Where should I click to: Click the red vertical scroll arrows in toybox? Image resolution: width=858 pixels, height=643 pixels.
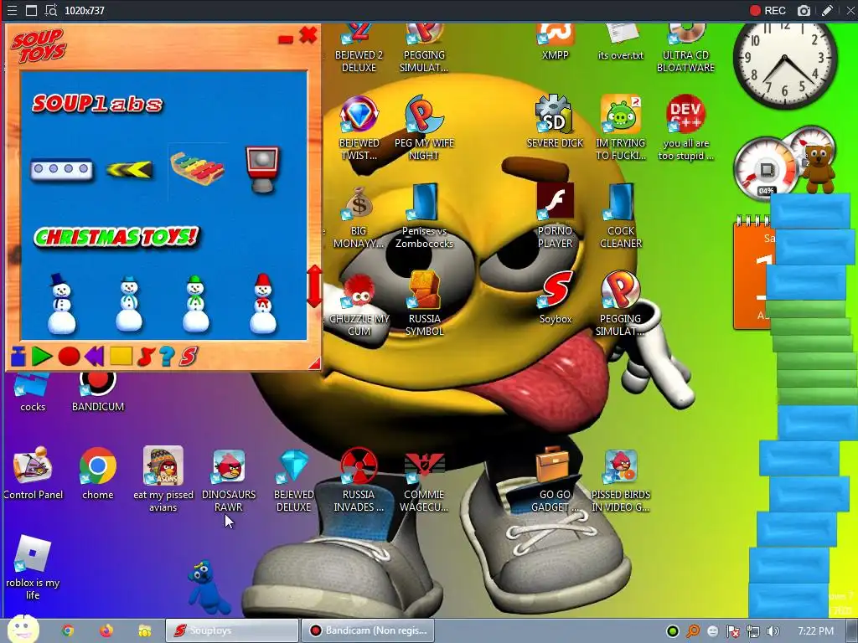315,286
